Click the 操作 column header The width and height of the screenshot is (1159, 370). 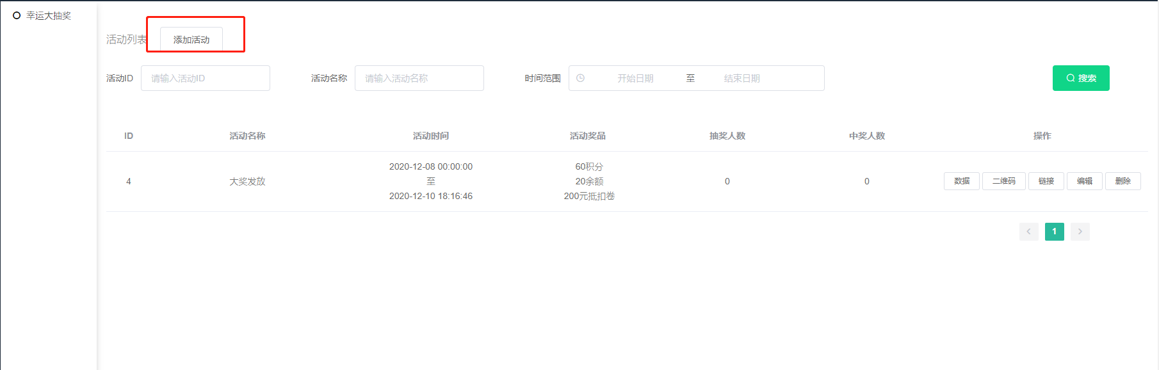1042,136
